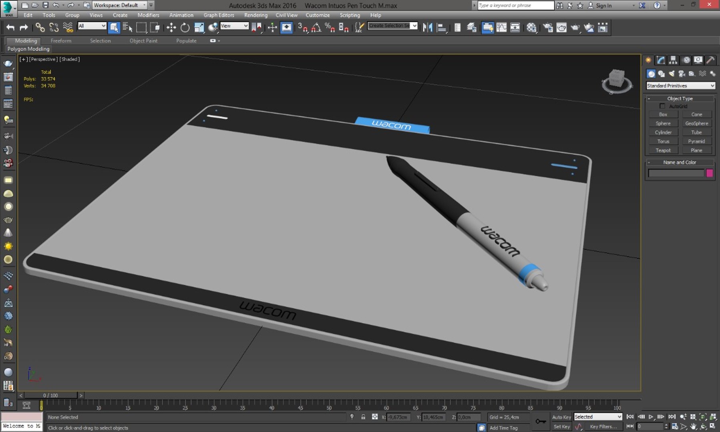Click the object name input field
Image resolution: width=720 pixels, height=432 pixels.
coord(676,173)
